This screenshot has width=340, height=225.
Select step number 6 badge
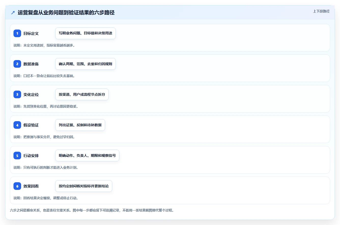(x=17, y=186)
